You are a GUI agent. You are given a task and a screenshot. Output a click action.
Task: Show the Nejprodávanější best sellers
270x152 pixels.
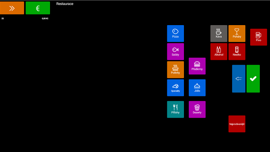click(x=237, y=124)
